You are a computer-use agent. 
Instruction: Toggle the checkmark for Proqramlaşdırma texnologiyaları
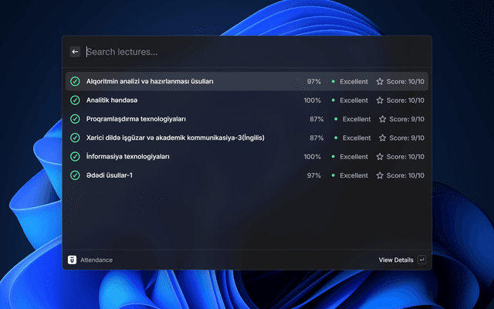pyautogui.click(x=75, y=119)
